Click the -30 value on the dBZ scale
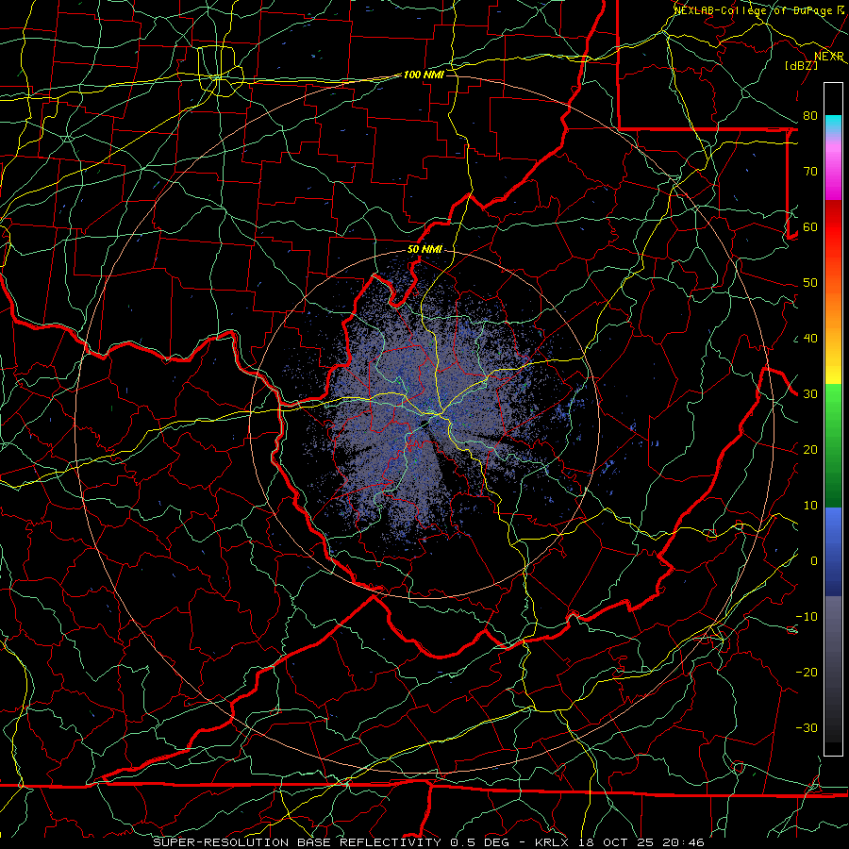 click(x=807, y=728)
